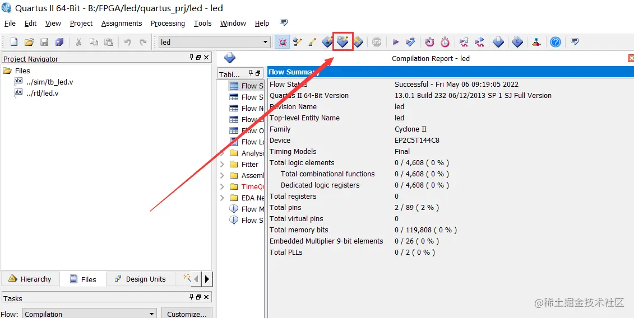Screen dimensions: 634x318
Task: Open the Window menu
Action: (x=233, y=24)
